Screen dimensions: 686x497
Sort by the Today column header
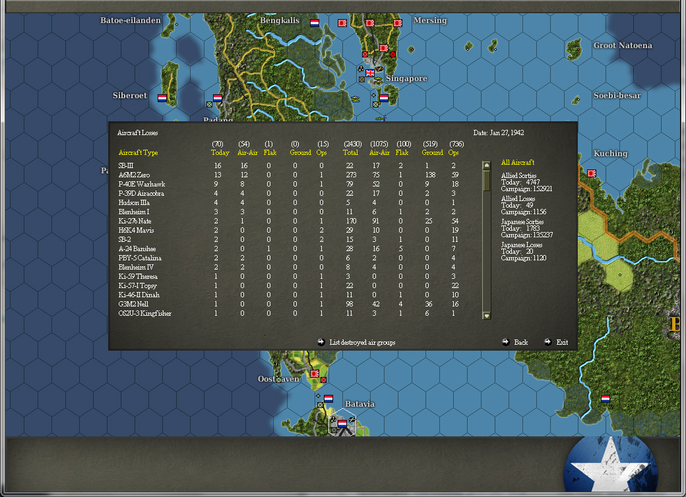(220, 152)
